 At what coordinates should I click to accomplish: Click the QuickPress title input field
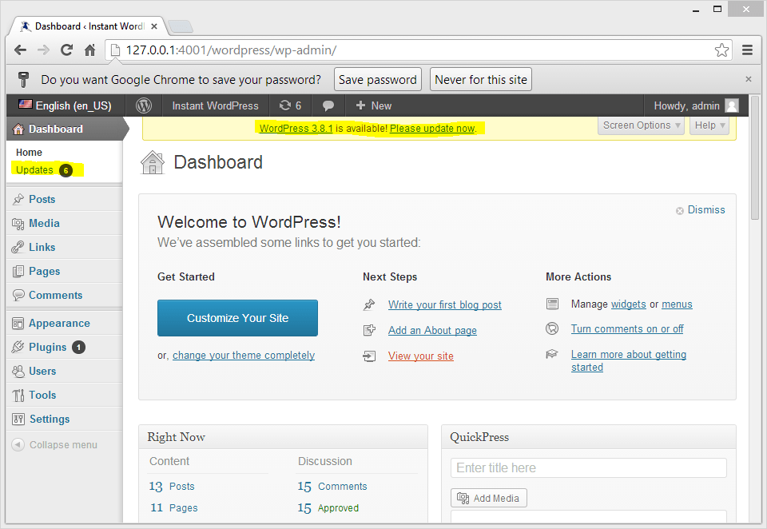tap(588, 467)
